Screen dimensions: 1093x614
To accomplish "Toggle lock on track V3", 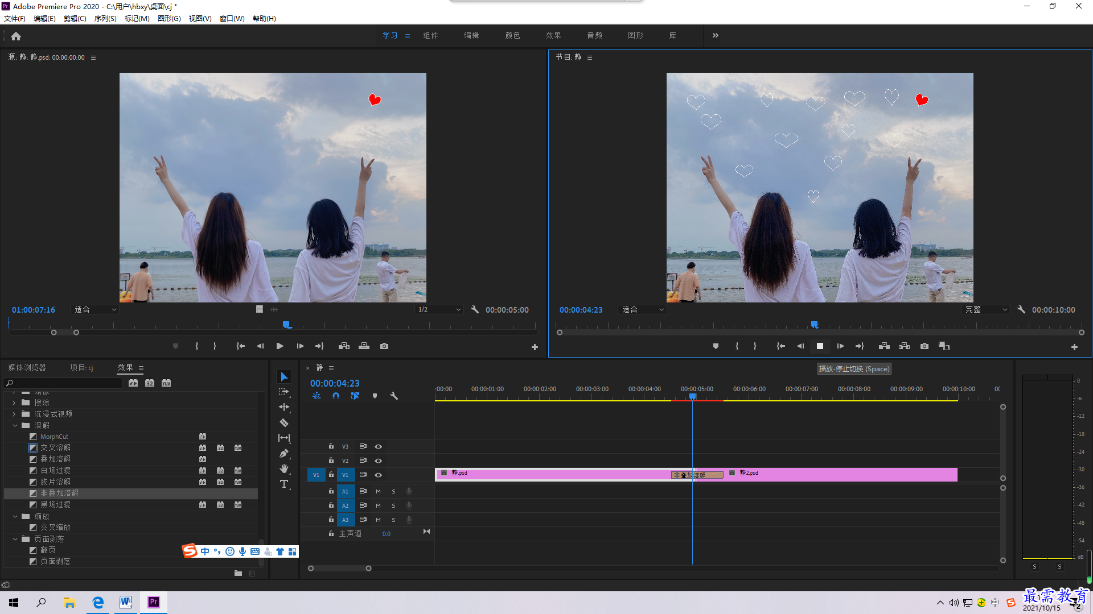I will pyautogui.click(x=331, y=447).
